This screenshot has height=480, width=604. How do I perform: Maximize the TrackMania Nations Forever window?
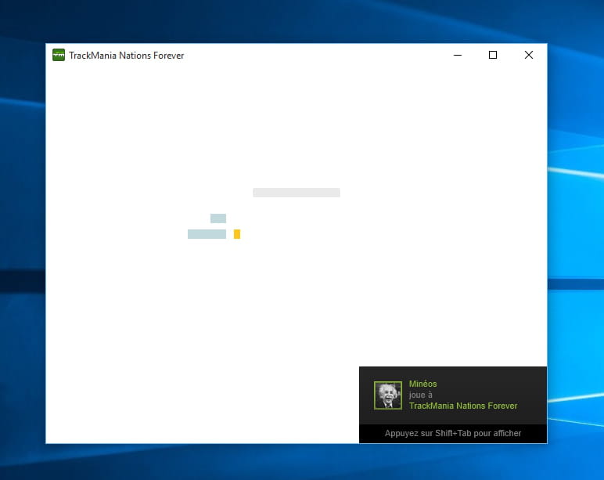(x=493, y=55)
